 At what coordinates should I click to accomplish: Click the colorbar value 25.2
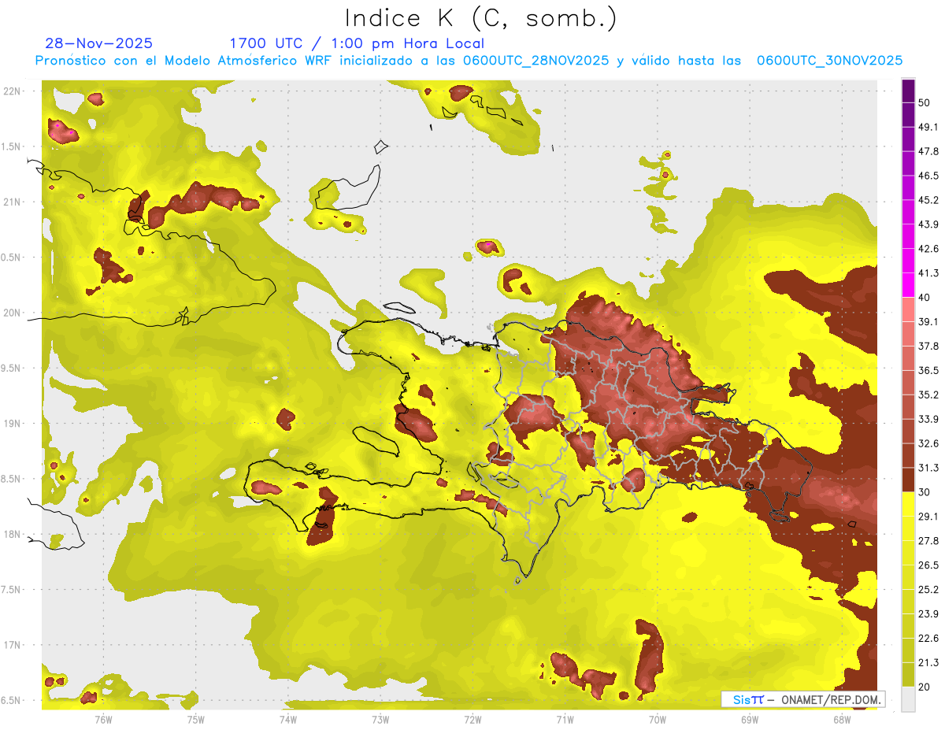coord(928,589)
